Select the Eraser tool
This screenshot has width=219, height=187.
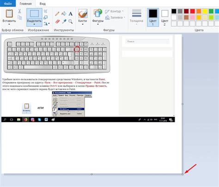[x=57, y=22]
